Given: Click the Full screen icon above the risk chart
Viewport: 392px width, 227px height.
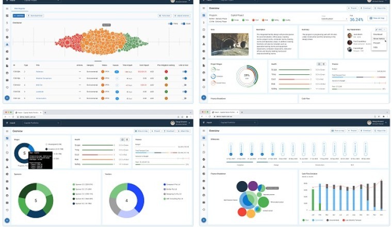Looking at the screenshot, I should pos(165,16).
